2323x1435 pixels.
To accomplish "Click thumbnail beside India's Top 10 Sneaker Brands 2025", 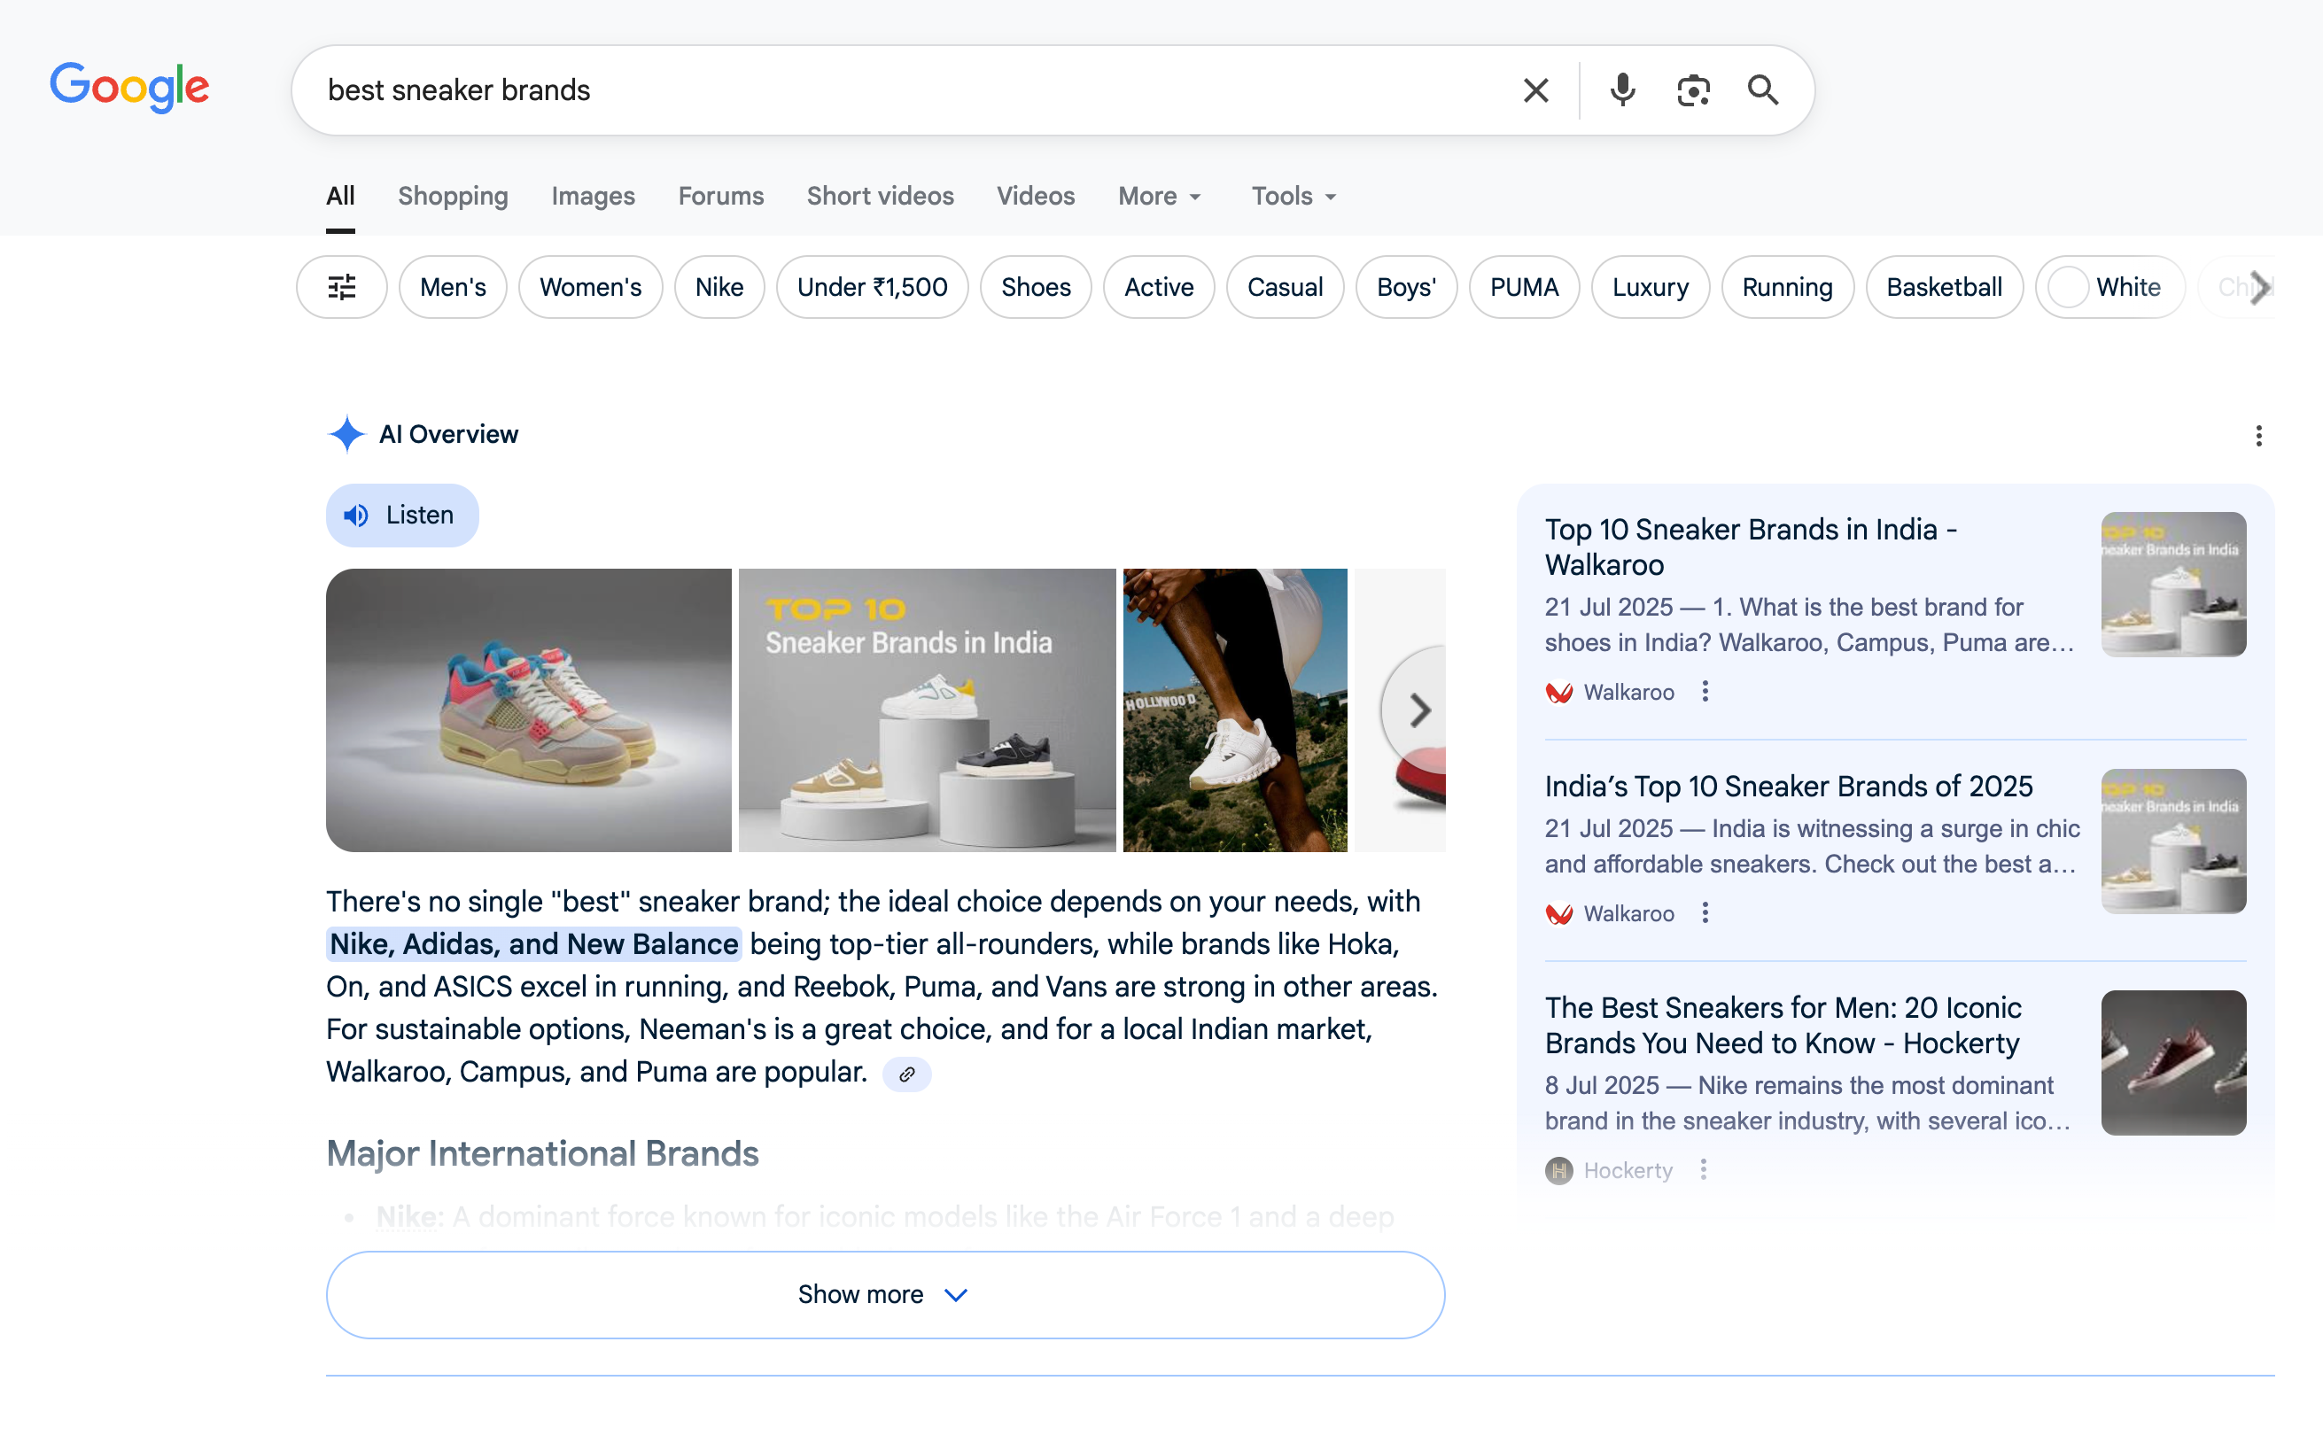I will click(x=2173, y=841).
